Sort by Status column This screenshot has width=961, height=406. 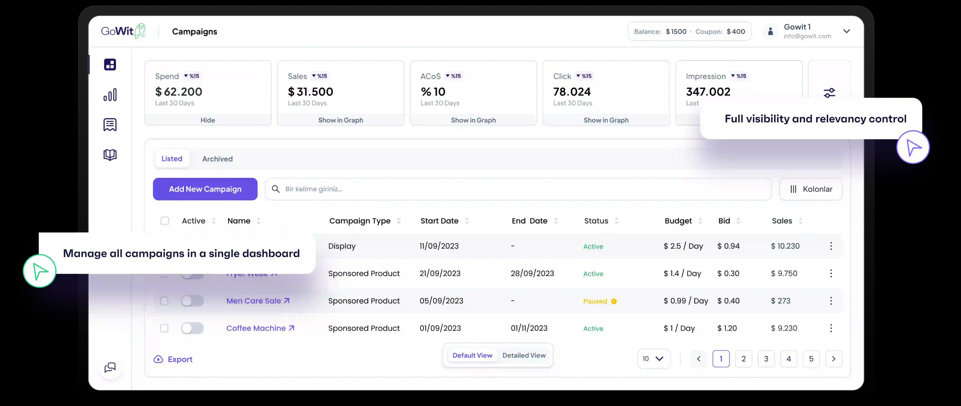coord(616,221)
